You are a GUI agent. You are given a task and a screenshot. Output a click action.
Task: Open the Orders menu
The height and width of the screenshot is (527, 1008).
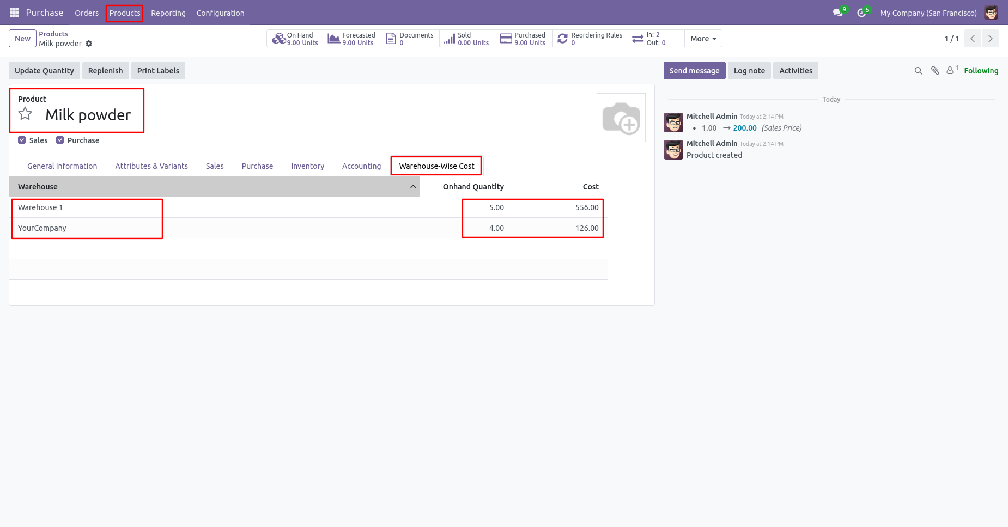[x=87, y=13]
